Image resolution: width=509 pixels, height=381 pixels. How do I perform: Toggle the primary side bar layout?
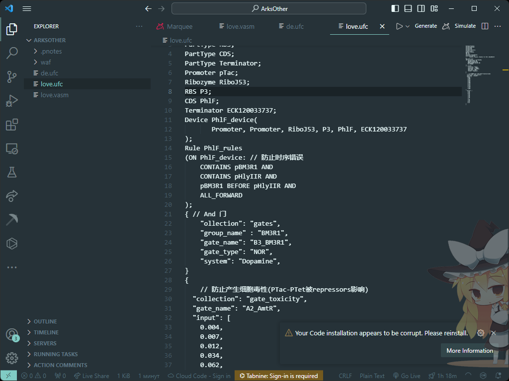click(x=395, y=8)
